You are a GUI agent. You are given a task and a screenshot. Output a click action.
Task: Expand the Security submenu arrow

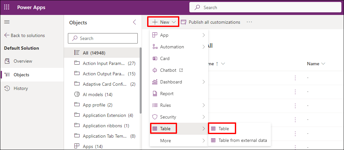pyautogui.click(x=204, y=117)
